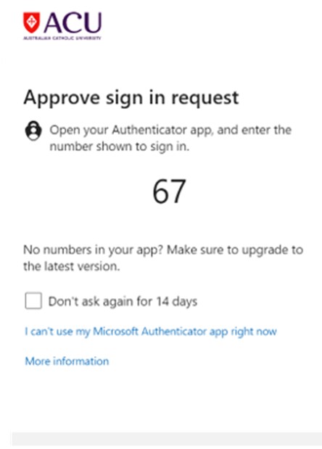Viewport: 322px width, 449px height.
Task: Click the word 'Microsoft' in the blue link
Action: pos(115,331)
